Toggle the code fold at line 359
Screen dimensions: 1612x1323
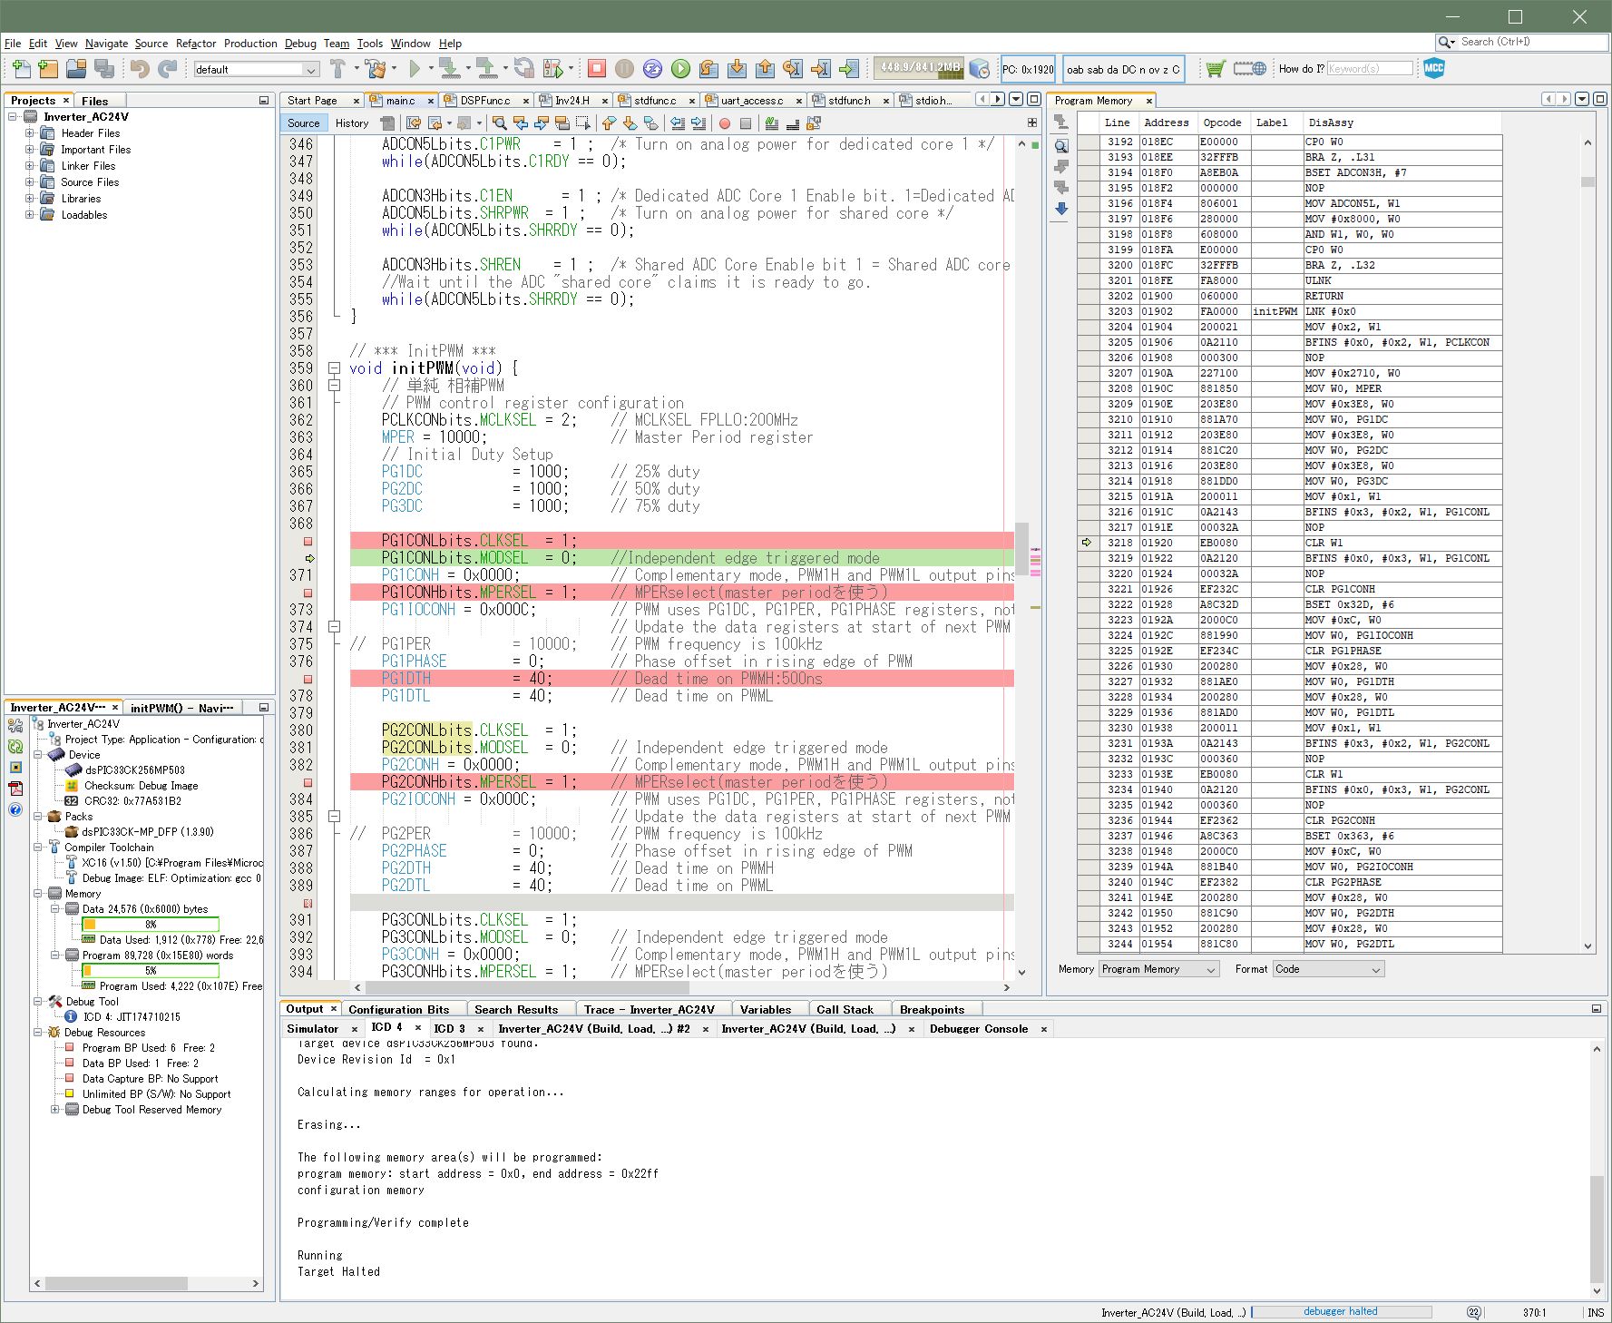click(334, 368)
